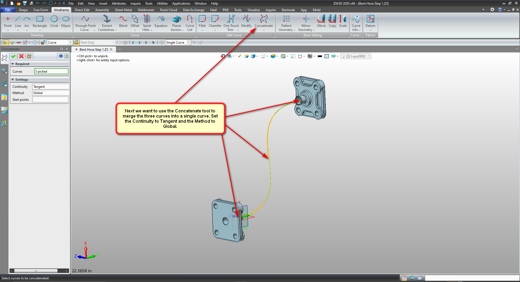Click the black line color swatch

pyautogui.click(x=320, y=56)
